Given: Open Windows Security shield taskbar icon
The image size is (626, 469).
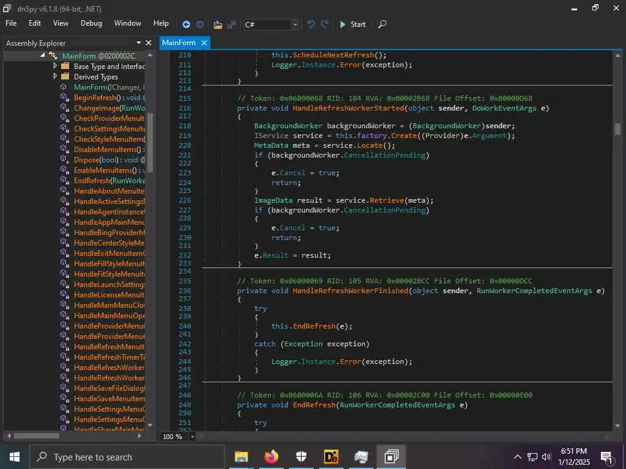Looking at the screenshot, I should [x=301, y=457].
